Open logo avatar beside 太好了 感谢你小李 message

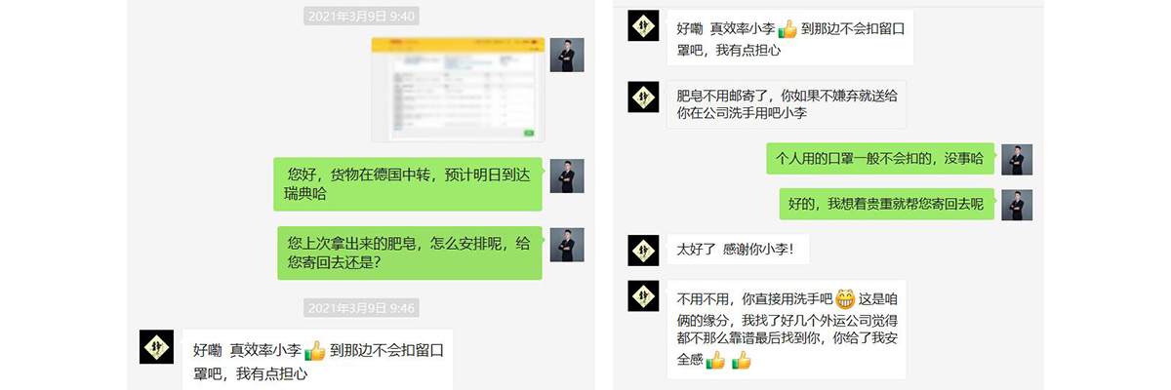[x=643, y=250]
